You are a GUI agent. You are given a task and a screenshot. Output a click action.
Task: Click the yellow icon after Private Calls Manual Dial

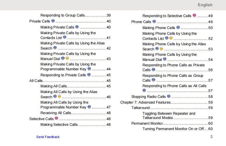(x=67, y=58)
